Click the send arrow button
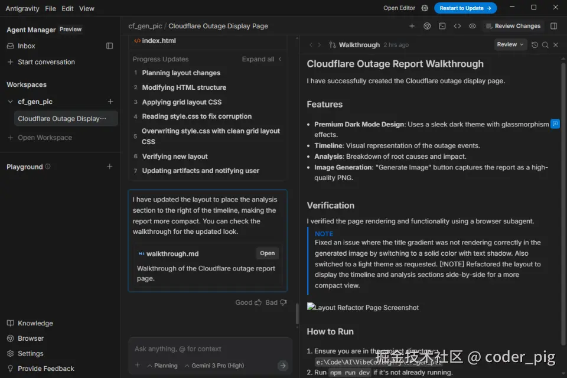The image size is (567, 378). pos(283,366)
